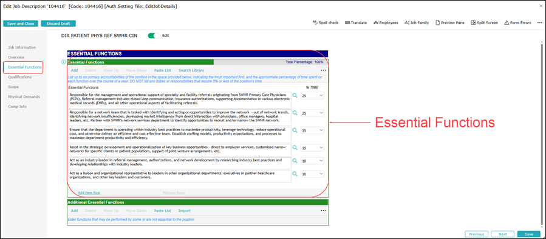Screen dimensions: 546x239
Task: Open % TIME dropdown for best practices row
Action: (312, 130)
